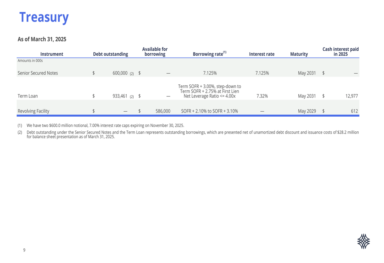Screen dimensions: 384x263
Task: Click the company logo in the slide corner
Action: [363, 241]
